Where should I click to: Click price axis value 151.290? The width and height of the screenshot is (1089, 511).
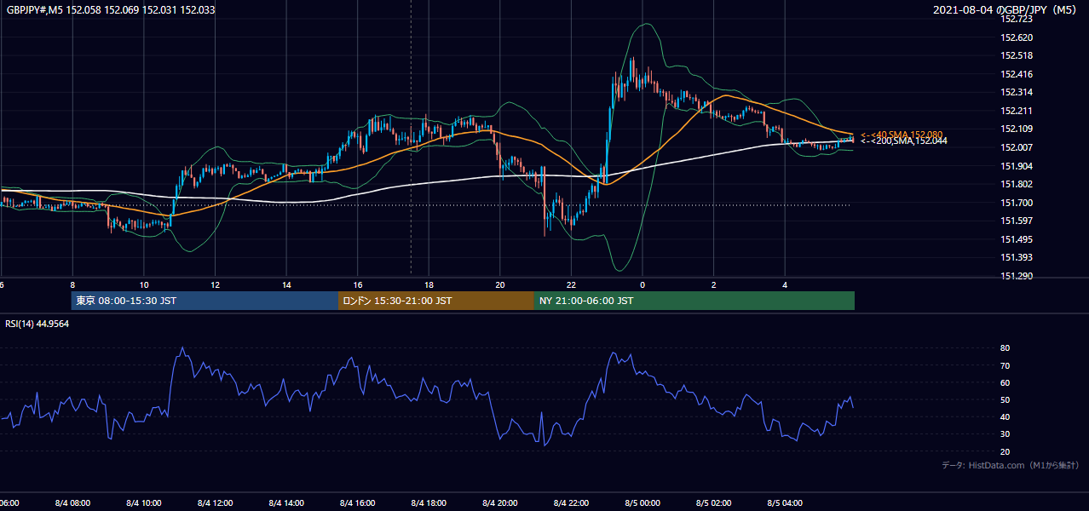pos(1017,276)
